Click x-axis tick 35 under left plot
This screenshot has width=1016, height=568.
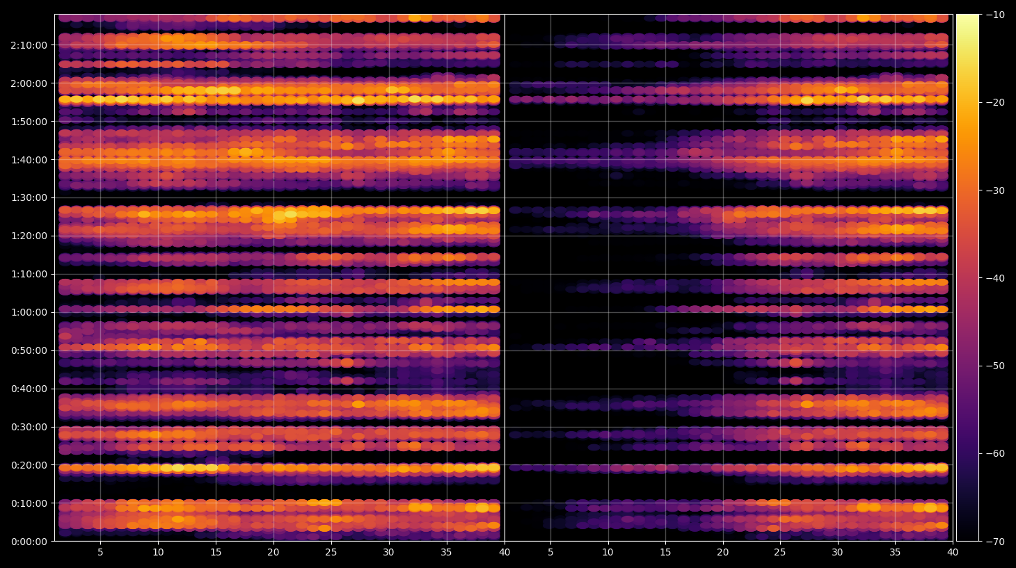pyautogui.click(x=446, y=553)
